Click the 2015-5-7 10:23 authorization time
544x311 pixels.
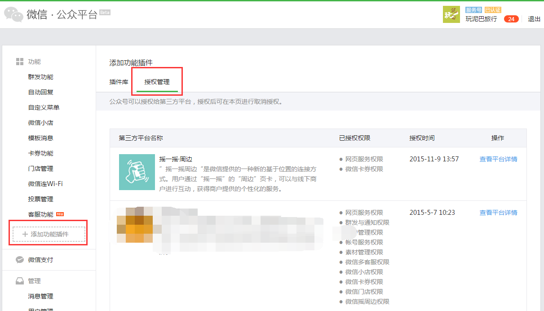[x=432, y=213]
